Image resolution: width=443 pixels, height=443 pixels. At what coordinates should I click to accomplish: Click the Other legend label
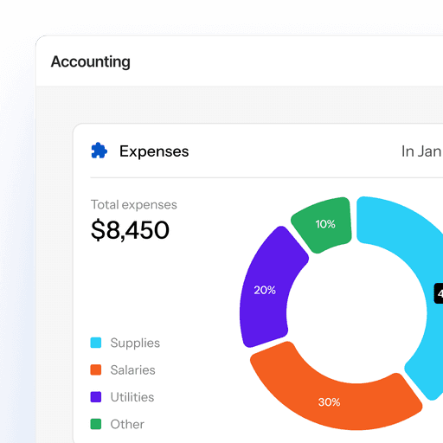127,424
